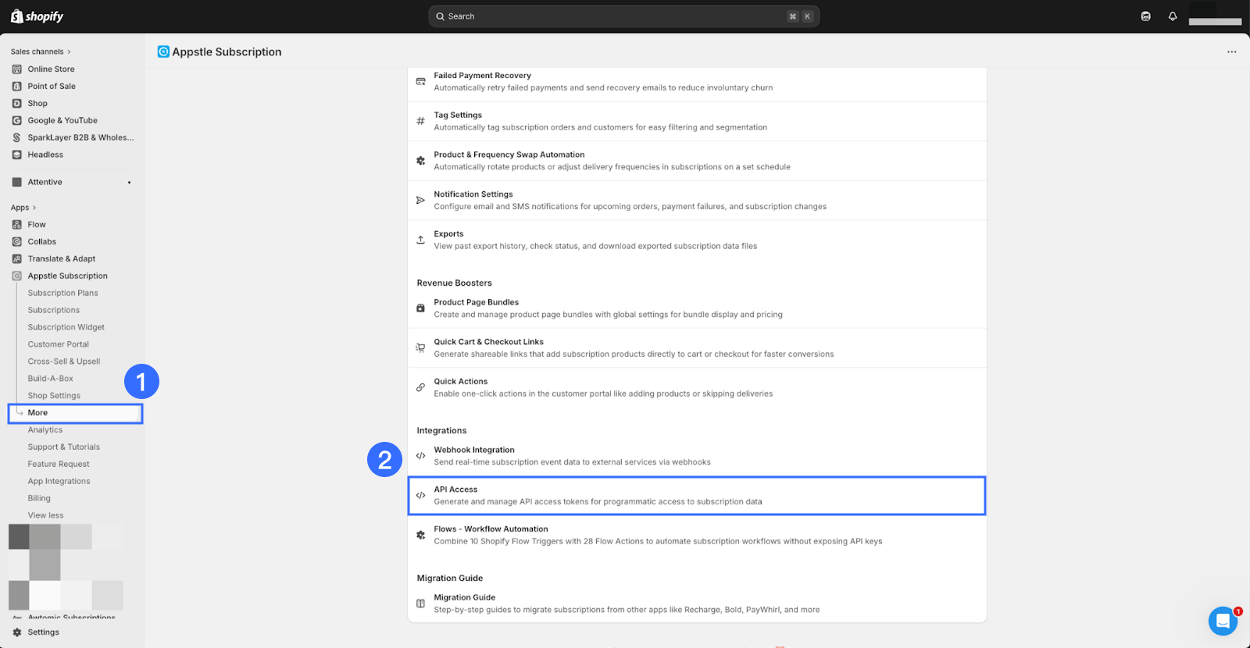Click the Flow app icon
This screenshot has height=648, width=1250.
coord(17,225)
